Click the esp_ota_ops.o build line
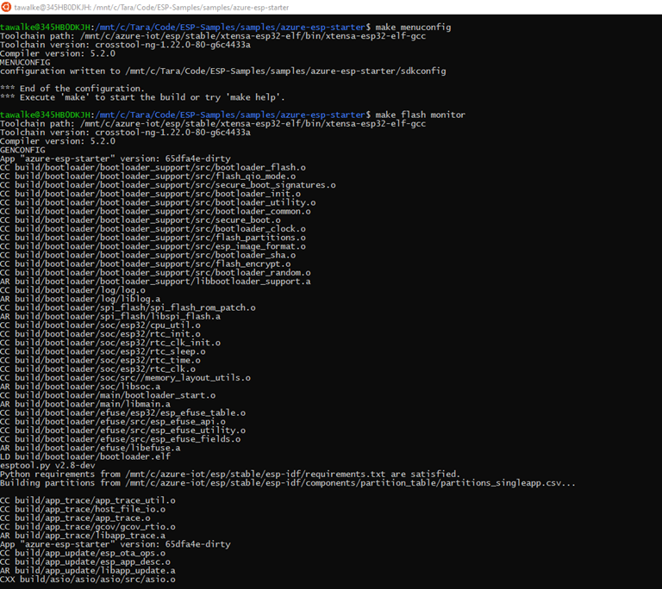The height and width of the screenshot is (589, 662). point(83,553)
